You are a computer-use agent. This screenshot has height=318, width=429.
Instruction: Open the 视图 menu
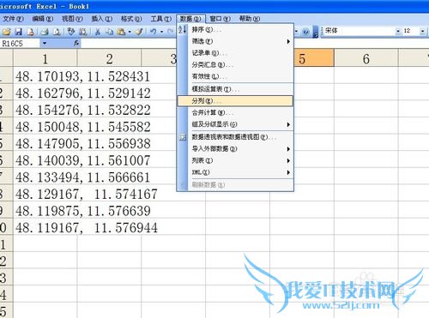[x=72, y=19]
